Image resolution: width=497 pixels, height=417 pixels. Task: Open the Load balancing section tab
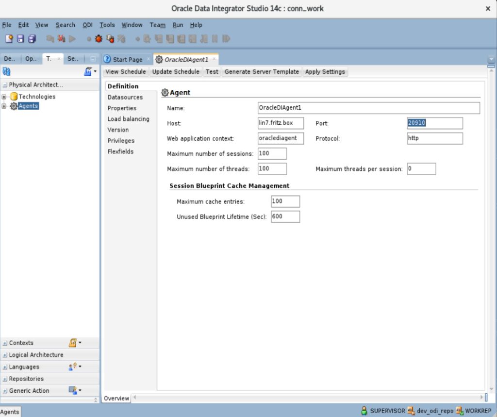pyautogui.click(x=128, y=119)
